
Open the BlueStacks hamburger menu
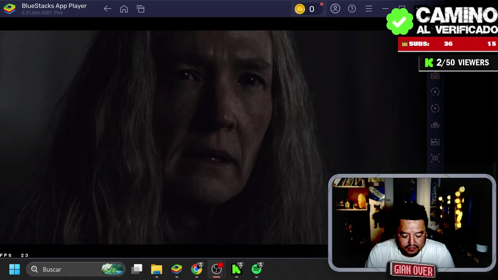[368, 9]
